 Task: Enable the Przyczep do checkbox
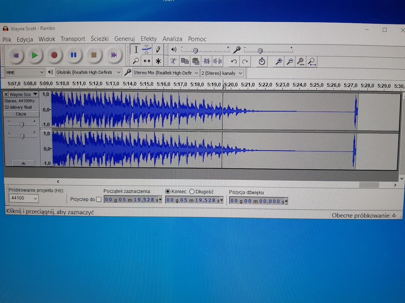tap(99, 199)
